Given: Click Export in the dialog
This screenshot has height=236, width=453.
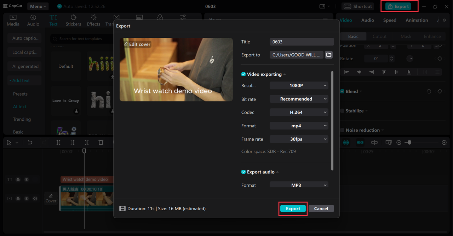Looking at the screenshot, I should 293,208.
